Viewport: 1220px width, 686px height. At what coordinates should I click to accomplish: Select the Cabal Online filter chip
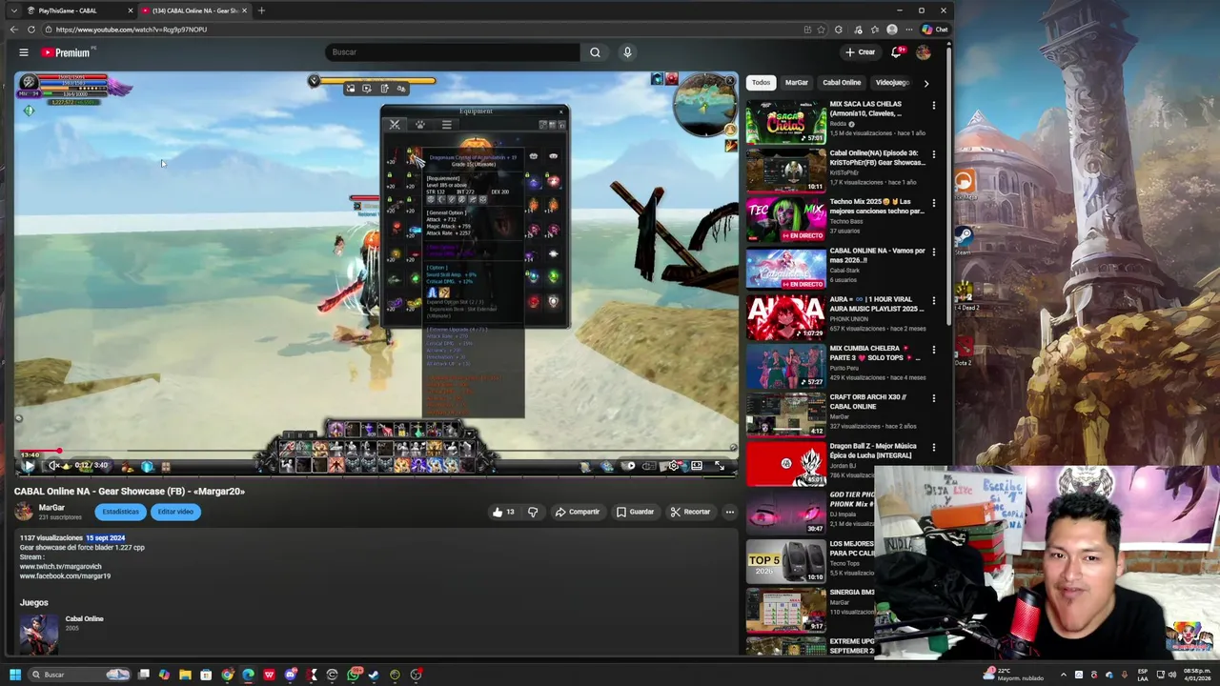coord(842,83)
